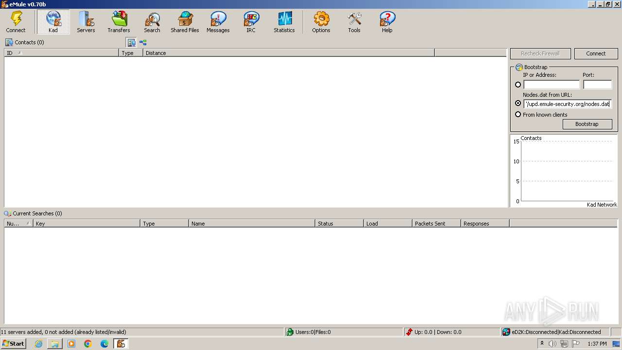The width and height of the screenshot is (622, 350).
Task: Open the Search window
Action: (x=152, y=22)
